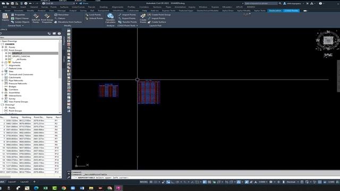
Task: Select _All Points point group
Action: pyautogui.click(x=21, y=59)
